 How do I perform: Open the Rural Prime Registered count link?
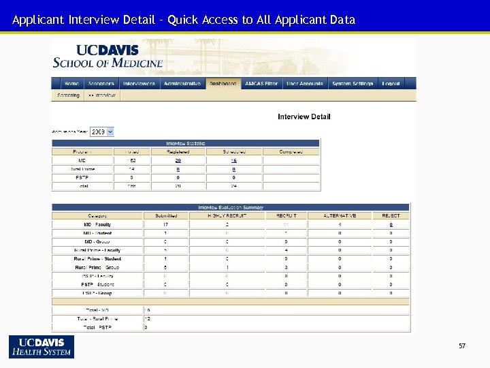click(178, 169)
